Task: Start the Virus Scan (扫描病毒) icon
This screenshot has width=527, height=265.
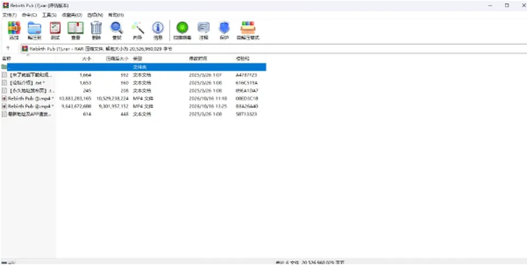Action: pyautogui.click(x=182, y=31)
